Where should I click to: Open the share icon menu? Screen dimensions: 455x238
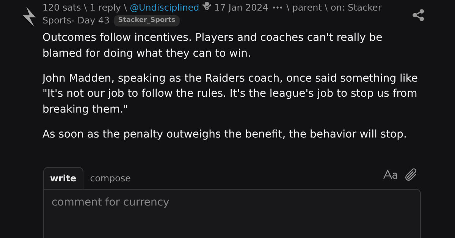(418, 15)
